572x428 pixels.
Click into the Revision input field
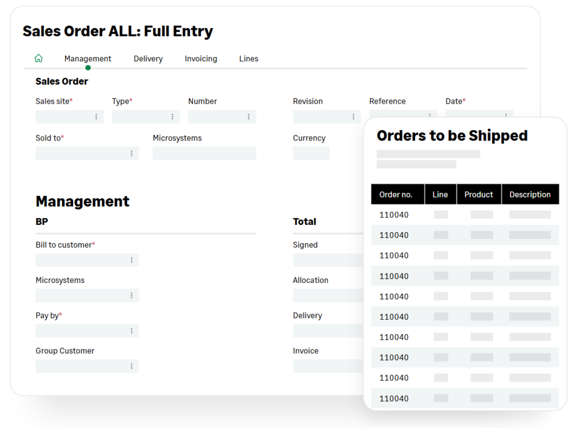click(327, 117)
